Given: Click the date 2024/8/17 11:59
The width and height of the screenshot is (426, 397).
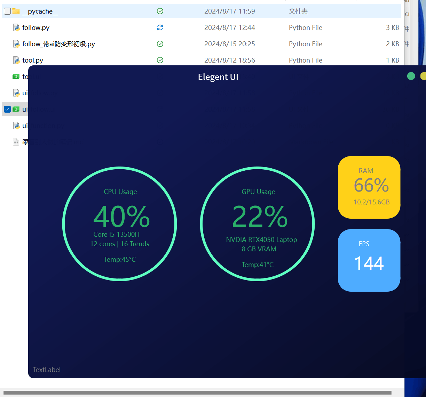Looking at the screenshot, I should click(x=230, y=11).
